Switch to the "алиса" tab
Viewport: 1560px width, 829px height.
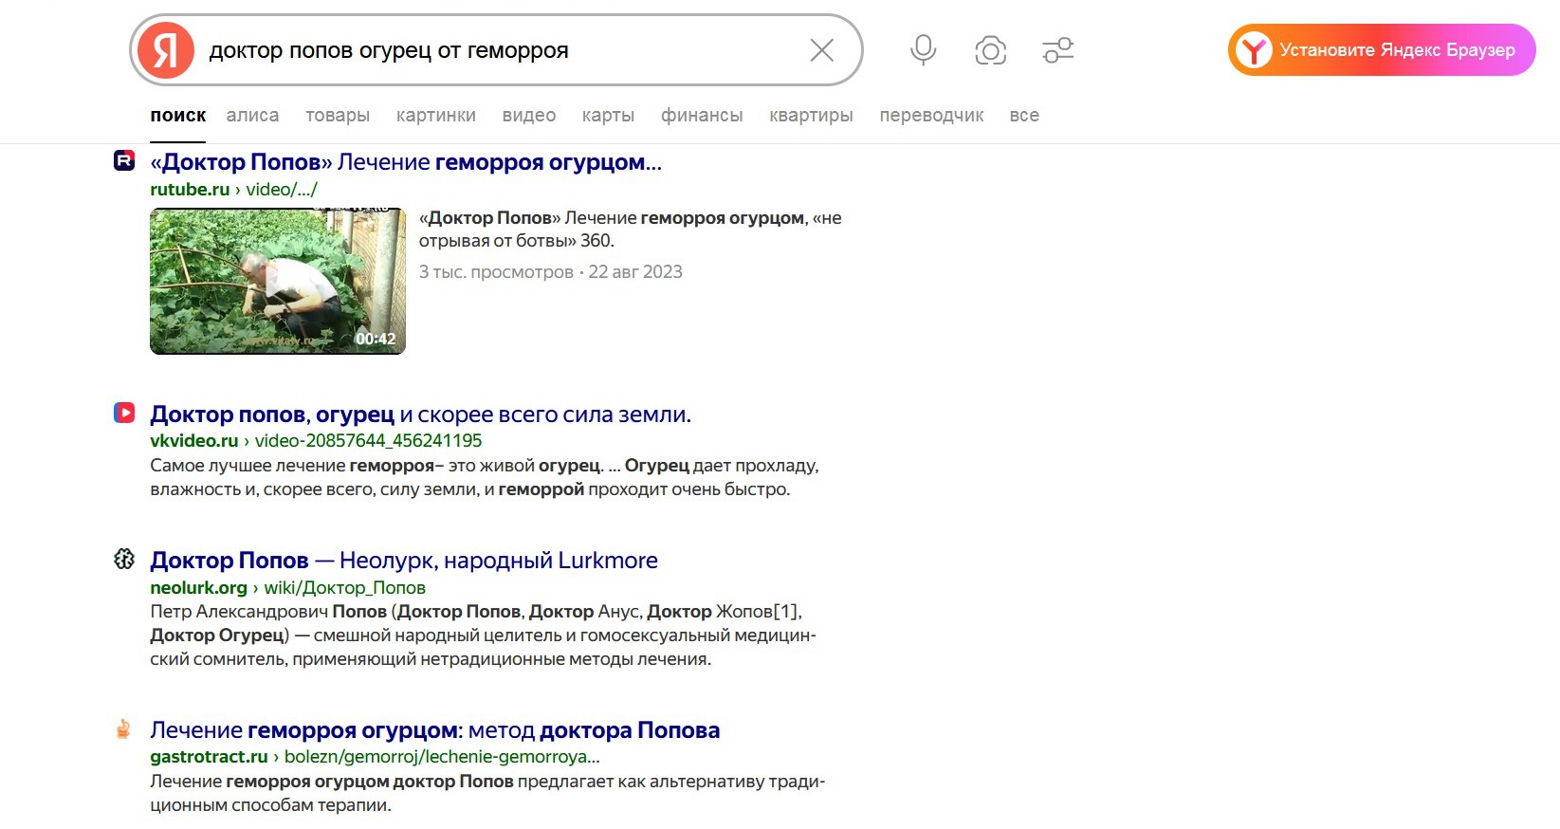click(x=252, y=116)
